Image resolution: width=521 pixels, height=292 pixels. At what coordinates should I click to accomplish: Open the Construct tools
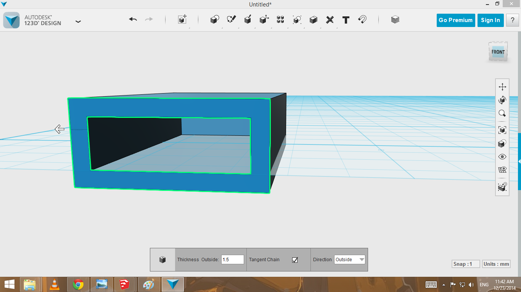(248, 20)
